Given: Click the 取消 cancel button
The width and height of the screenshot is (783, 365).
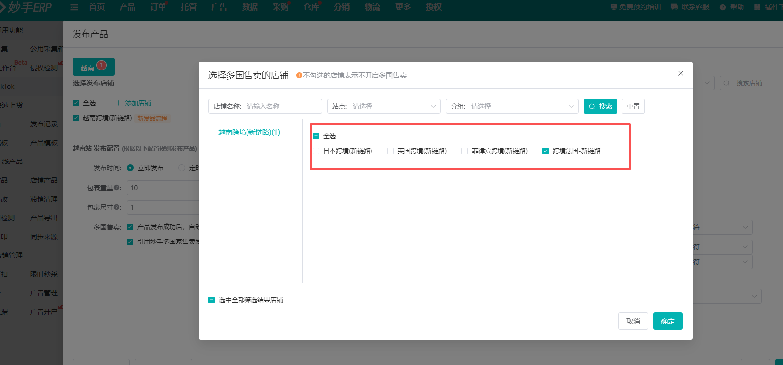Looking at the screenshot, I should [x=633, y=321].
